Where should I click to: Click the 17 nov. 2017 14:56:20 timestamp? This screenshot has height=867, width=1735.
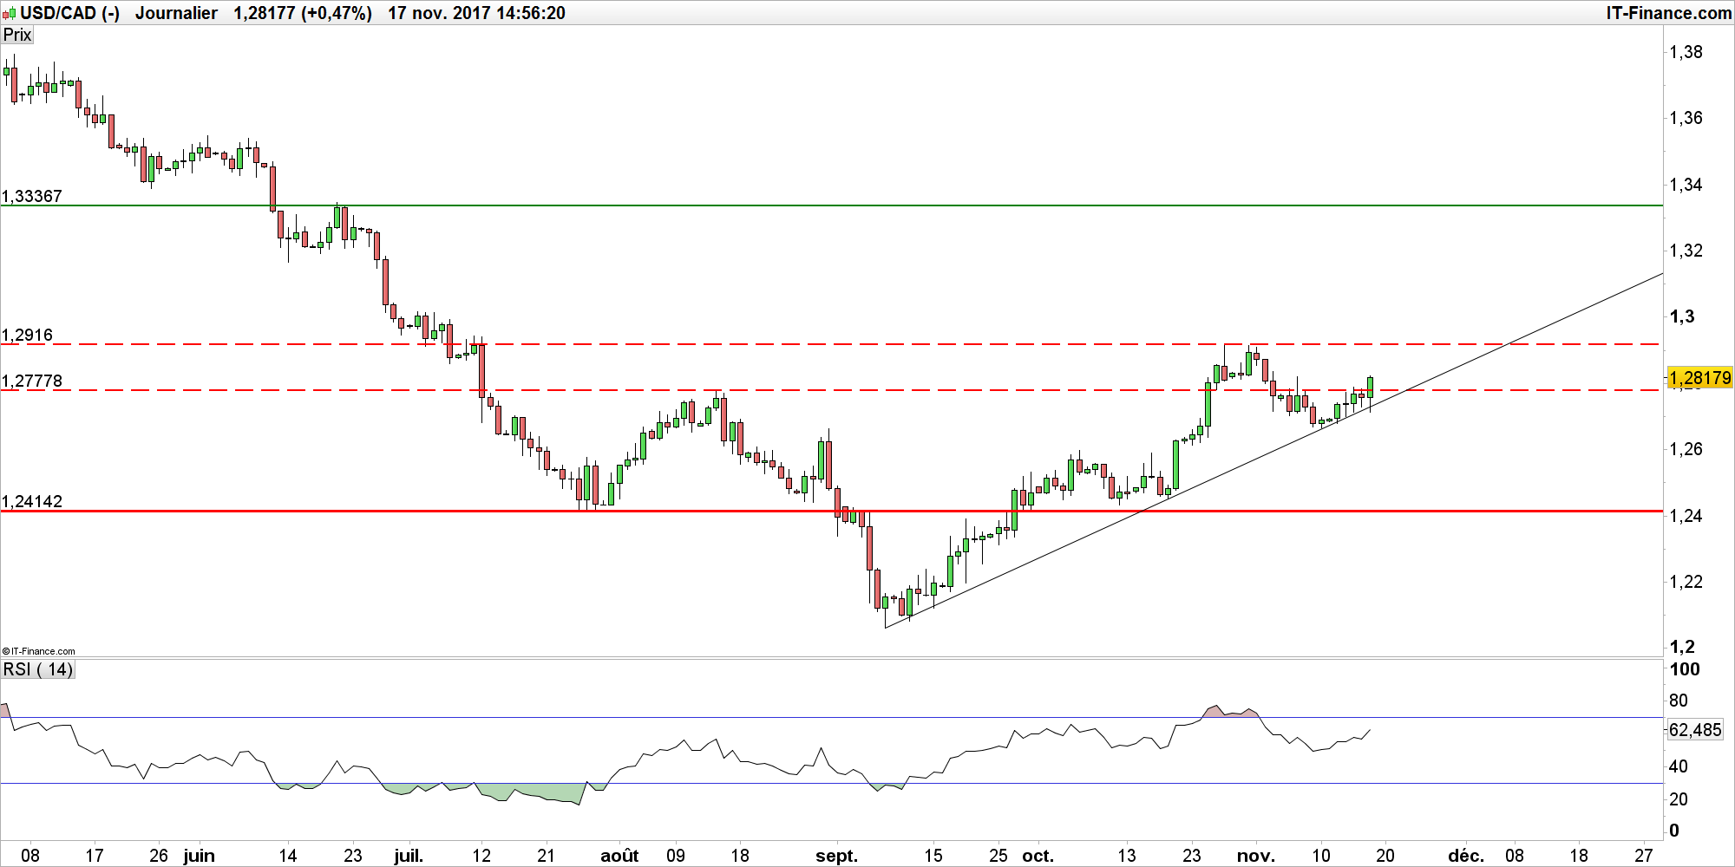click(x=476, y=13)
